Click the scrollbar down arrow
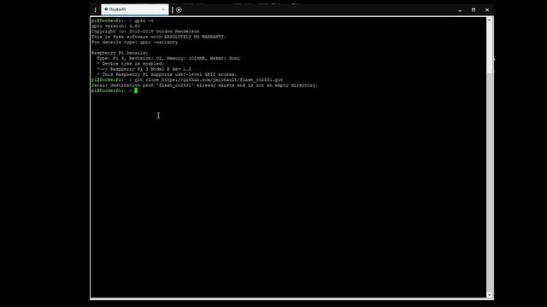Viewport: 547px width, 307px height. tap(490, 295)
